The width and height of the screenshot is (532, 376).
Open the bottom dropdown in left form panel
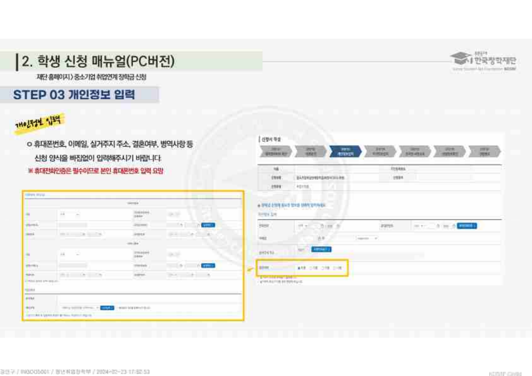(79, 308)
